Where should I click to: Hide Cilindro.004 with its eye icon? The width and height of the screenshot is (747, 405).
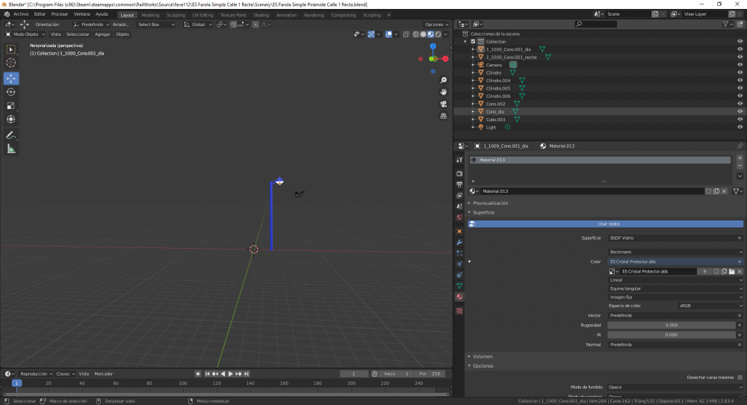point(740,80)
